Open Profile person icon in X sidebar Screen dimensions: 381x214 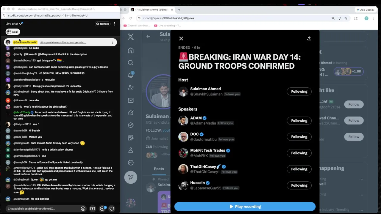(x=131, y=150)
